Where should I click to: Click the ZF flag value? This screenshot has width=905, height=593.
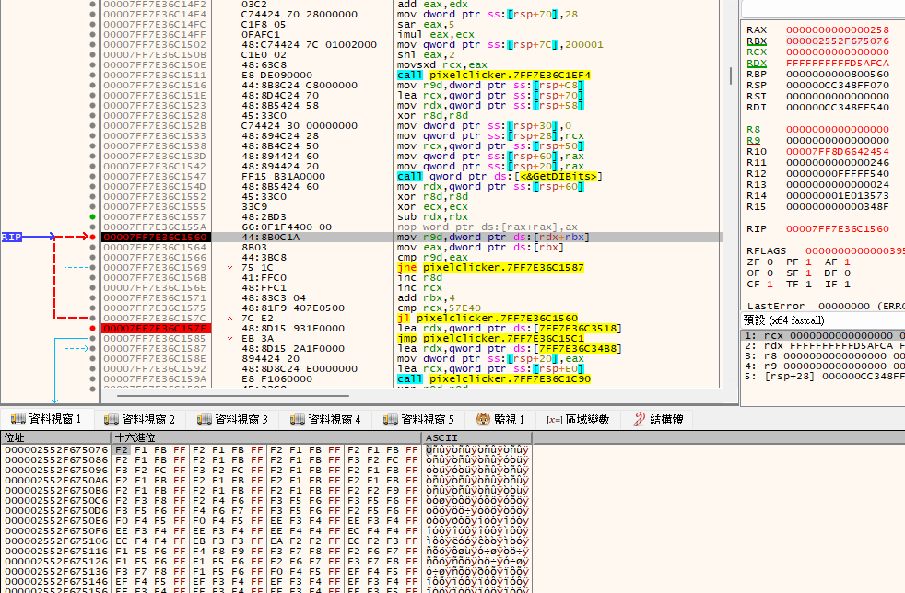[770, 262]
